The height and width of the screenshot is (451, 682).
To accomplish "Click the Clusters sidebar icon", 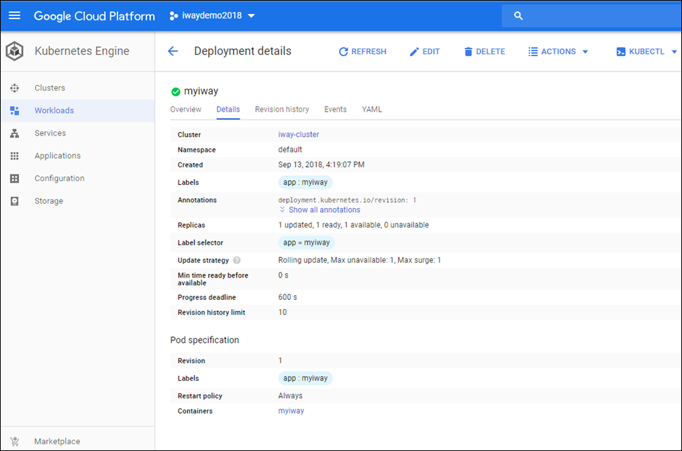I will point(14,88).
